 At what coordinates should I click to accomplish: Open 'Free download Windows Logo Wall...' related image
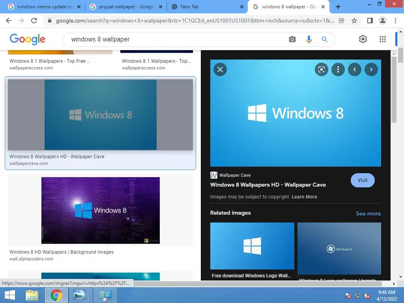point(252,246)
